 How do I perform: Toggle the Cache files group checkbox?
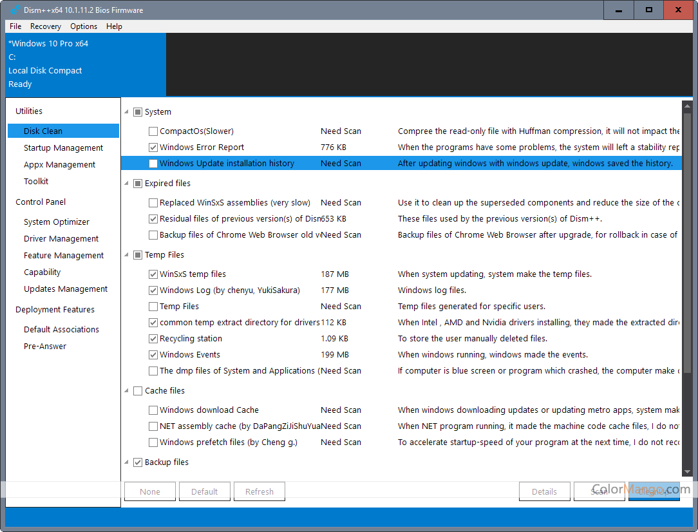138,390
